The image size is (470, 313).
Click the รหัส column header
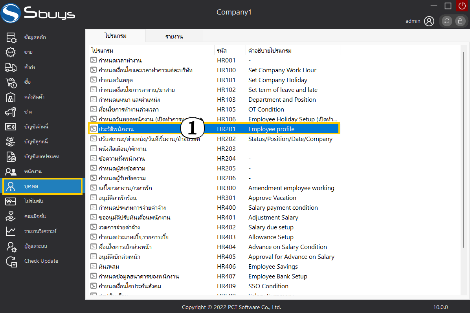coord(222,51)
